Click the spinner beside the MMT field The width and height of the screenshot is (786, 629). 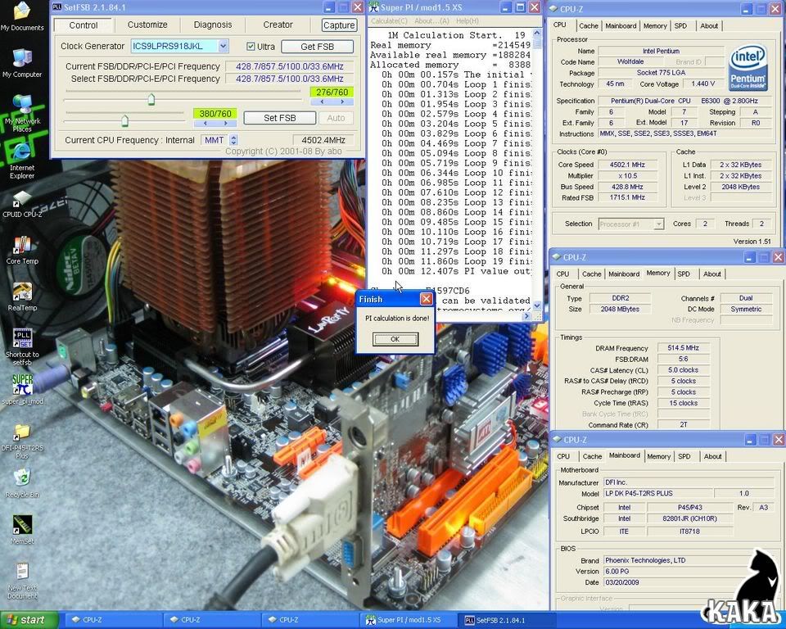click(233, 140)
